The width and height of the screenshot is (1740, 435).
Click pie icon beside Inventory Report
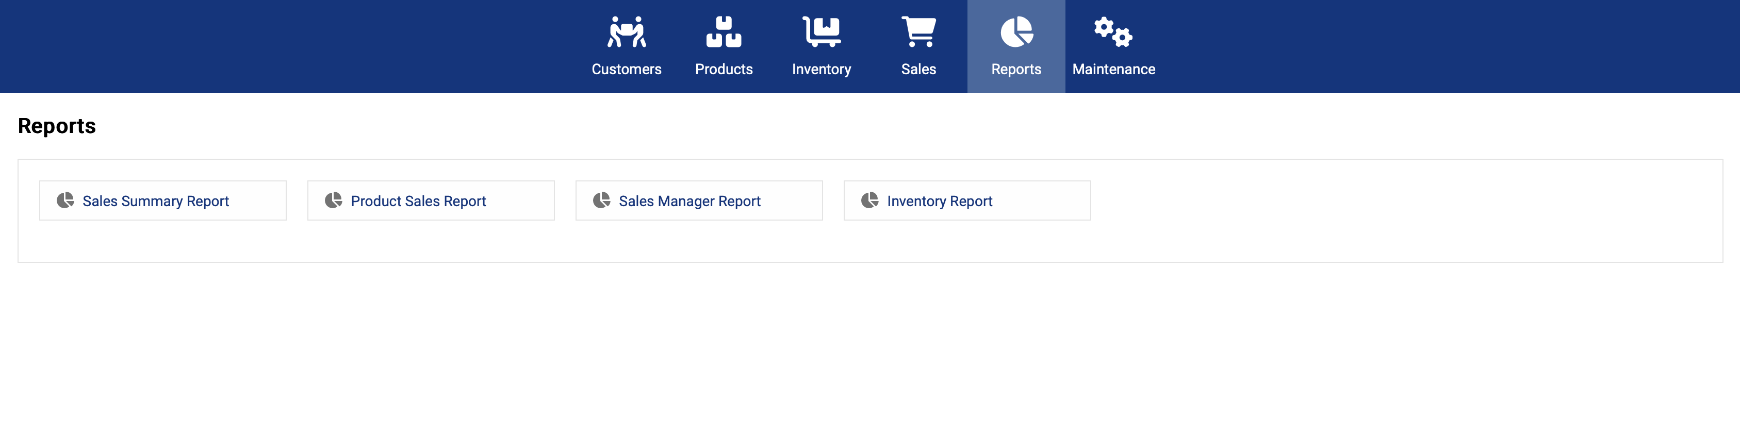click(870, 200)
